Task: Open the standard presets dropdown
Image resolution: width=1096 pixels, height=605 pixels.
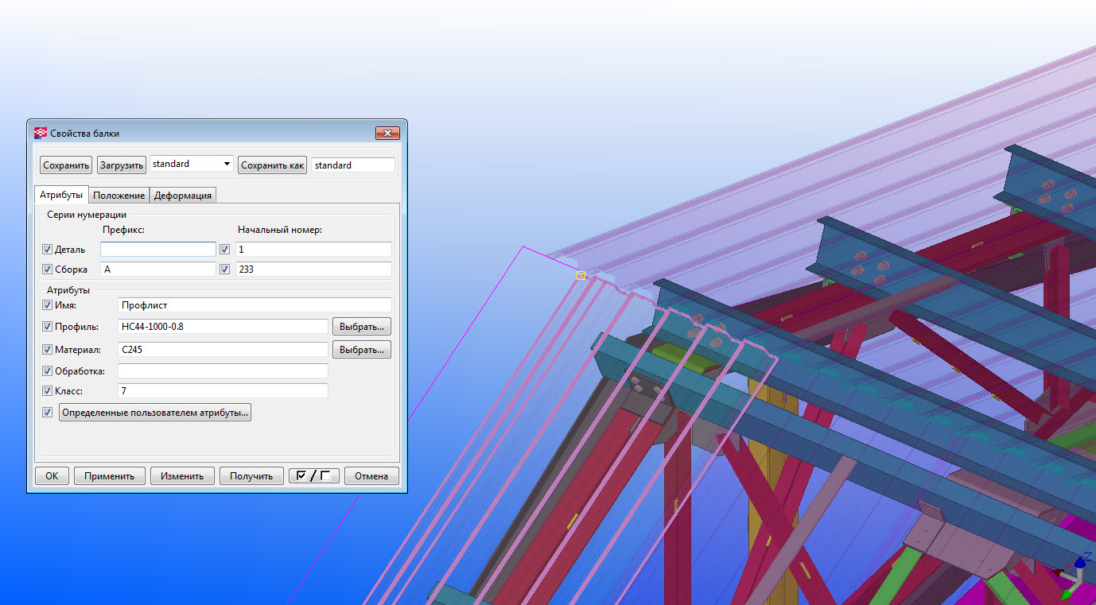Action: (x=227, y=165)
